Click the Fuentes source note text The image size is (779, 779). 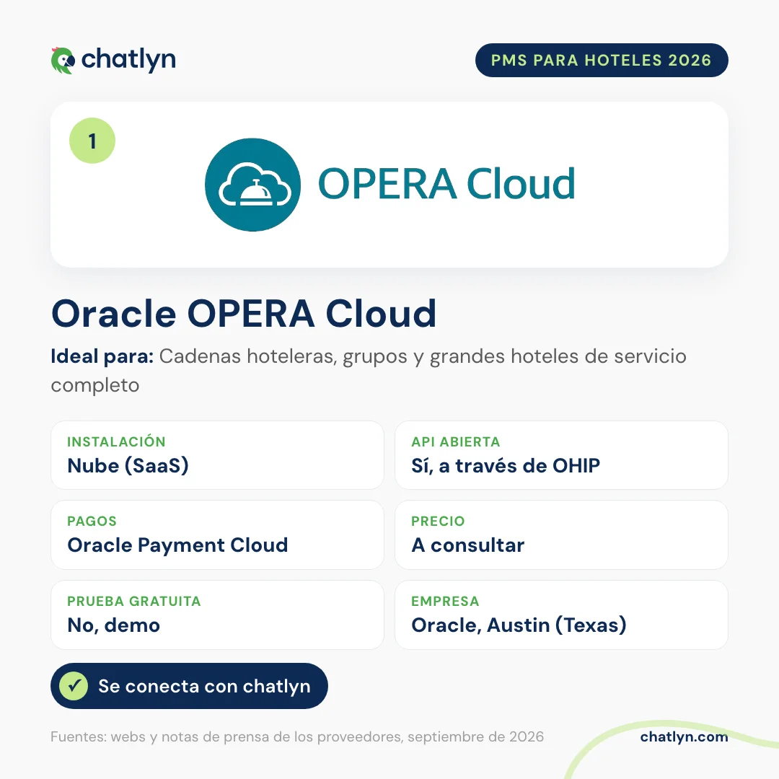pos(297,736)
